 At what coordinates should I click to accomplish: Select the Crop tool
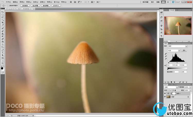(3, 23)
